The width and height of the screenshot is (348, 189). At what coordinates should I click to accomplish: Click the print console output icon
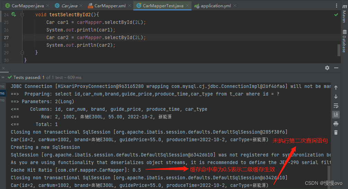pos(336,124)
